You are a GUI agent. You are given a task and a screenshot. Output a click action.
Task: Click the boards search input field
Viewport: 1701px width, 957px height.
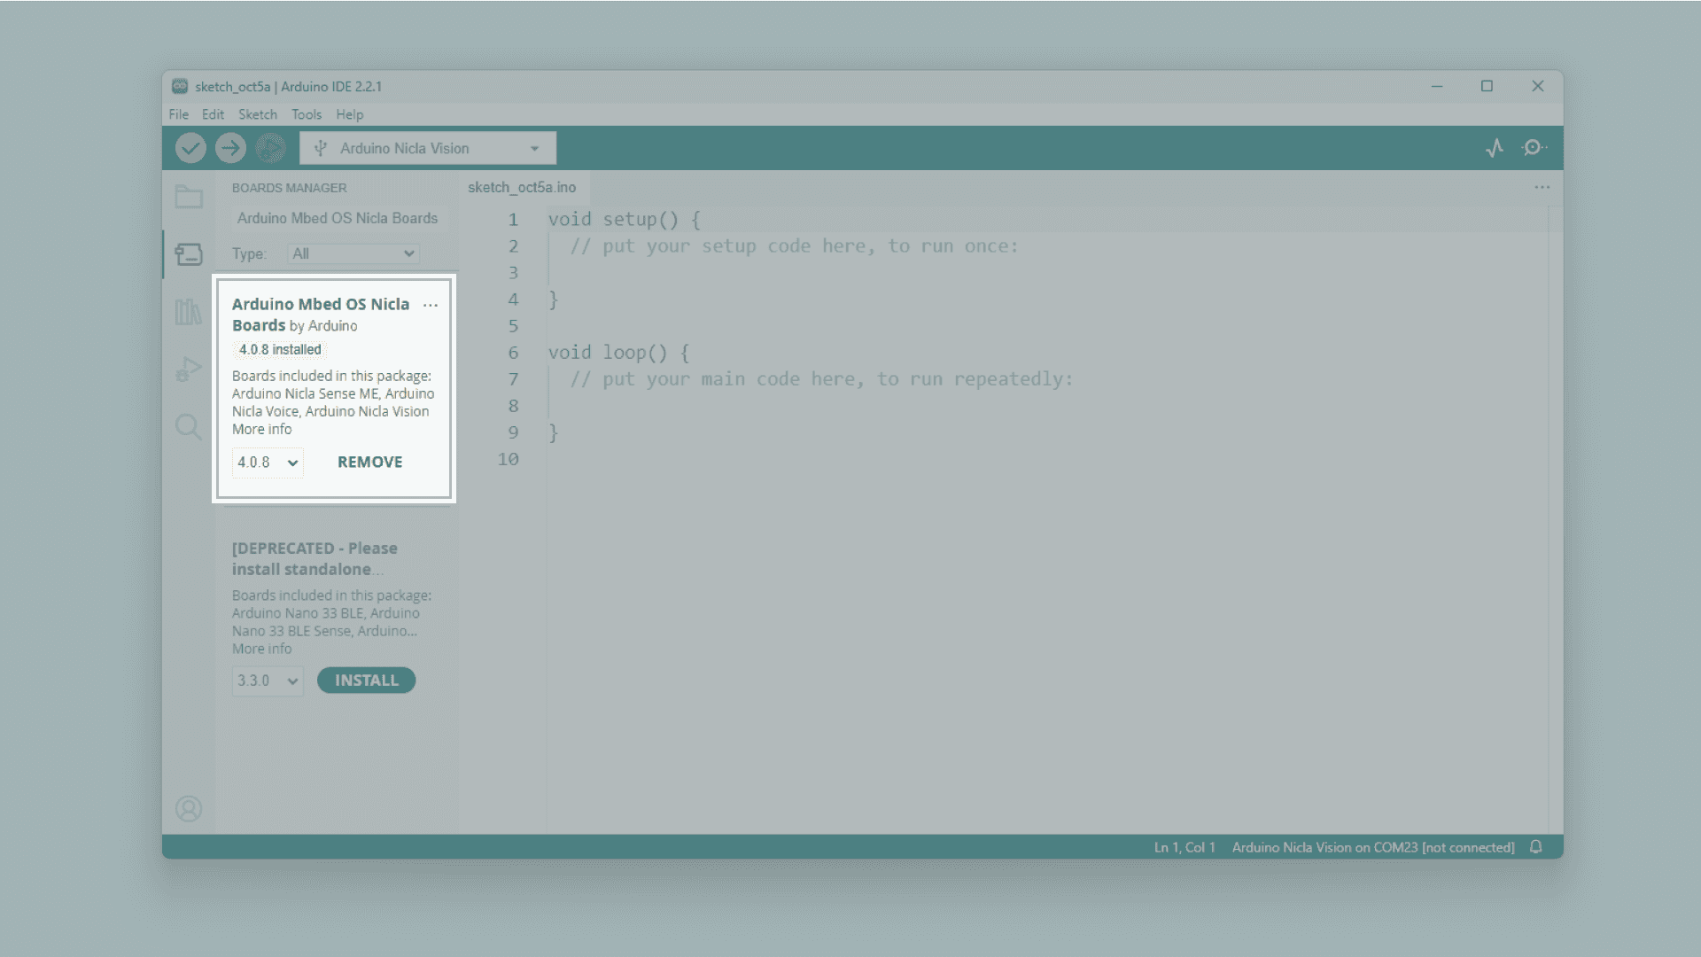click(x=337, y=218)
